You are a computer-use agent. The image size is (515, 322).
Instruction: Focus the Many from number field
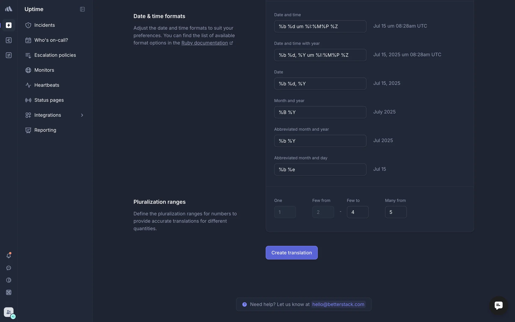(x=396, y=212)
